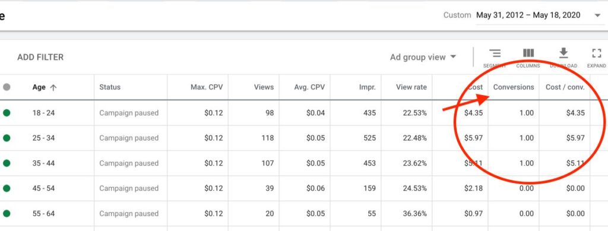
Task: Open the custom date range dropdown arrow
Action: (597, 15)
